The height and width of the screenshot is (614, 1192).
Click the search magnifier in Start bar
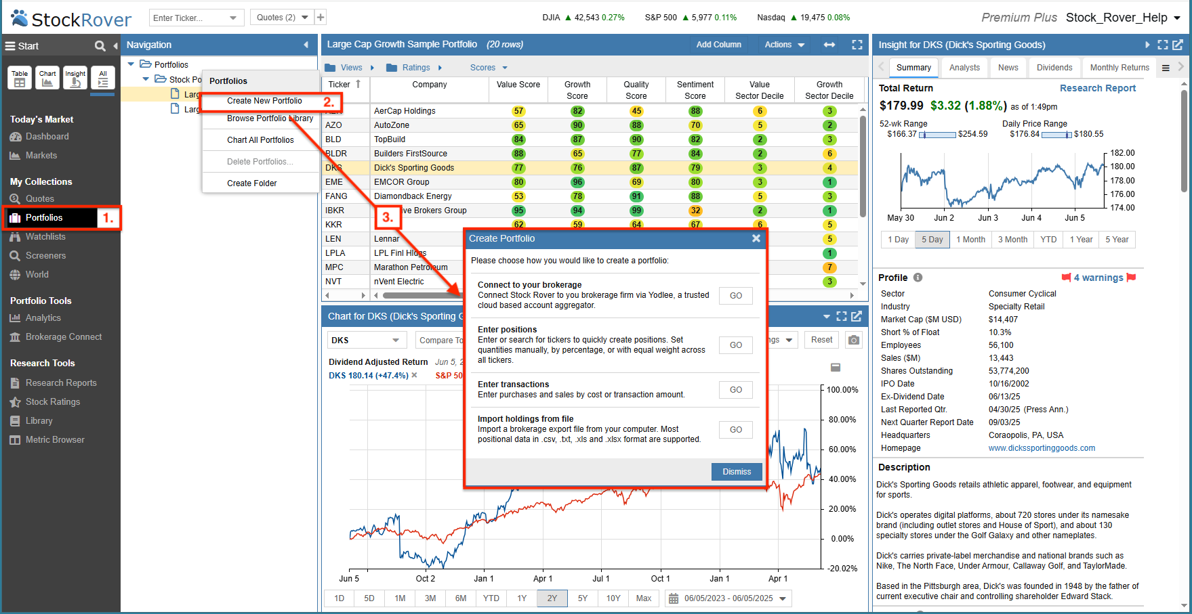100,46
